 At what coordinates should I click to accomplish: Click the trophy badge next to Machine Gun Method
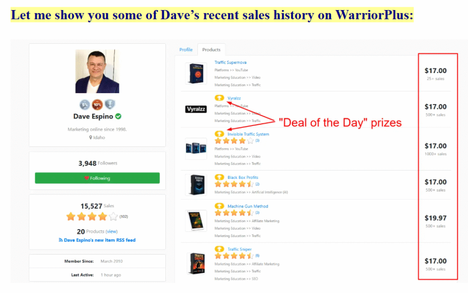[219, 206]
